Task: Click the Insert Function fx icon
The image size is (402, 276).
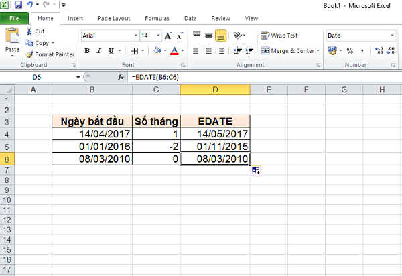Action: coord(123,78)
